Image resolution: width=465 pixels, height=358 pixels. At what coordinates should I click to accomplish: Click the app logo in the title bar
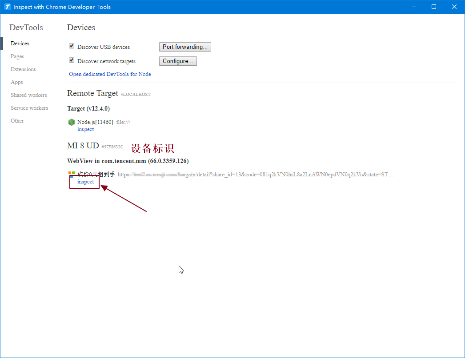pyautogui.click(x=7, y=7)
